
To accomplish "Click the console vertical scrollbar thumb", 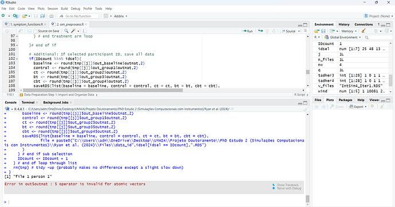I will pos(307,198).
